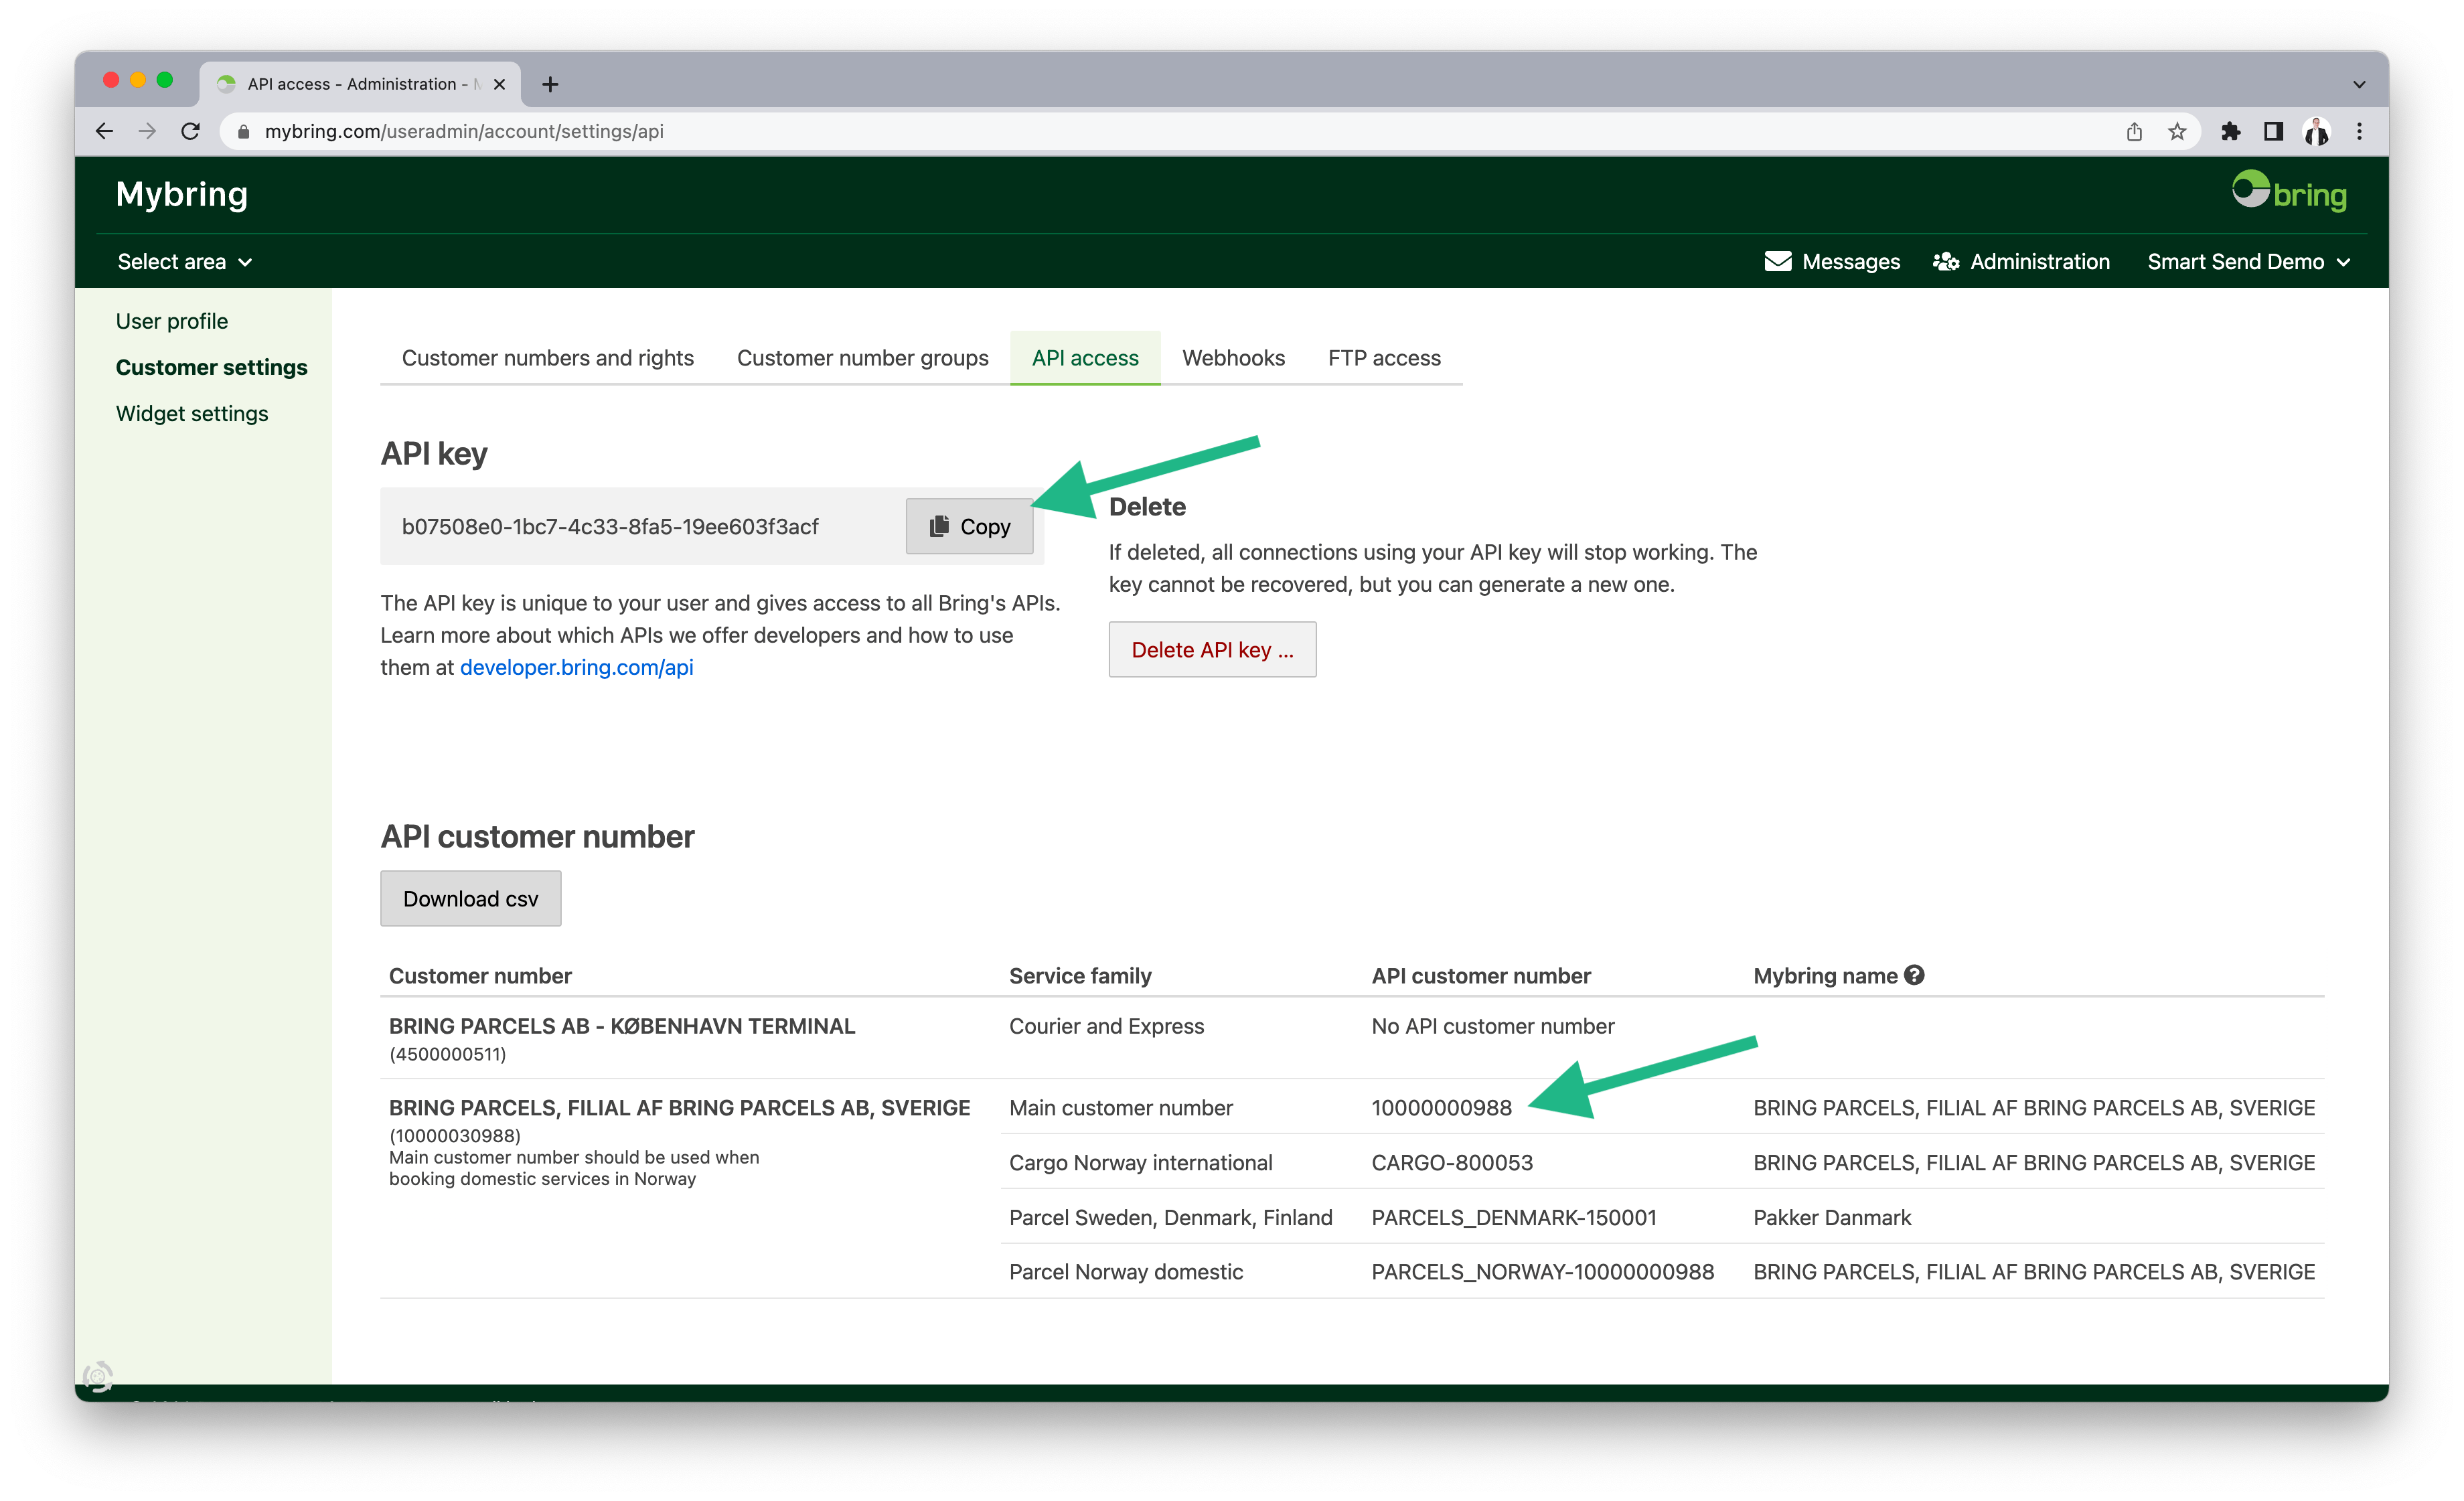Image resolution: width=2464 pixels, height=1501 pixels.
Task: Click the browser address bar URL
Action: coord(464,131)
